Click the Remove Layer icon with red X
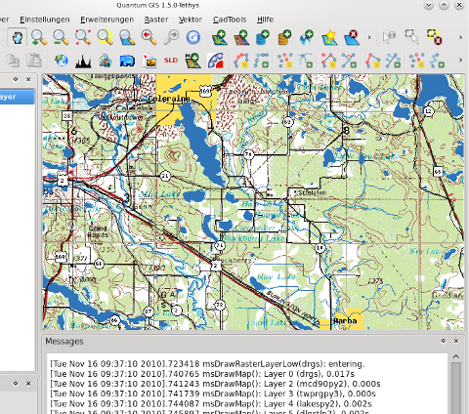 pos(352,38)
